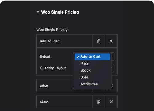Expand the stock repeater row
The height and width of the screenshot is (111, 154).
coord(64,101)
